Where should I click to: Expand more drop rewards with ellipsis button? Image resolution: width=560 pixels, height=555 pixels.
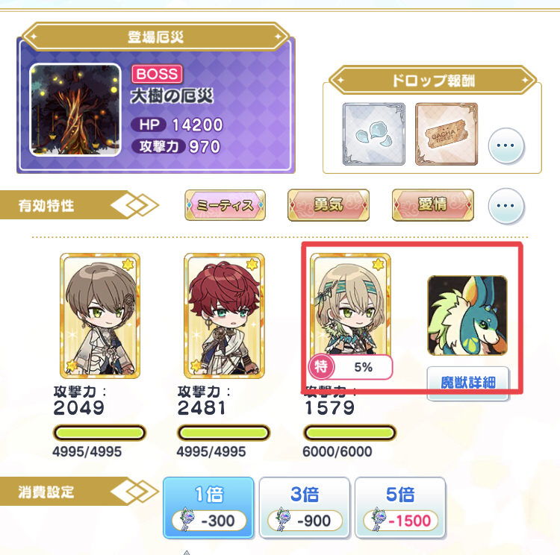tap(506, 145)
